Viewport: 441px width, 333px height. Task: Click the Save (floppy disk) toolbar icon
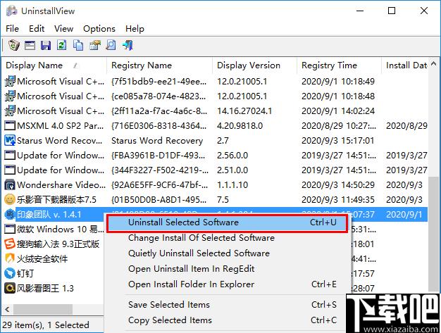(45, 46)
